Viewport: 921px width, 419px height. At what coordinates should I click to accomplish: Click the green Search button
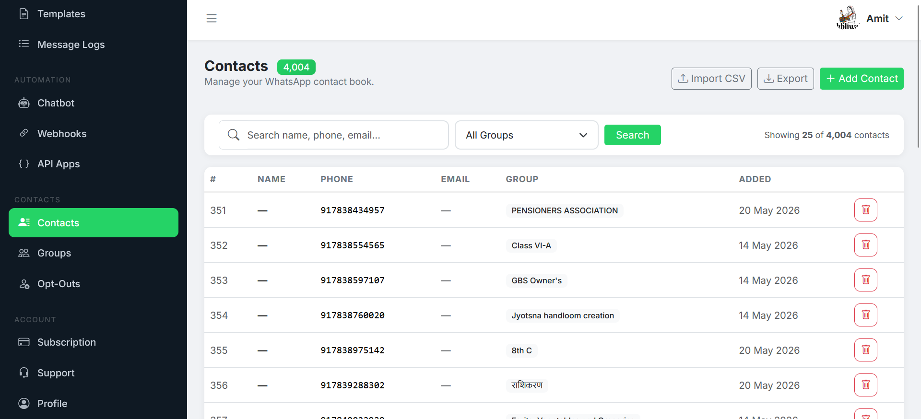632,135
